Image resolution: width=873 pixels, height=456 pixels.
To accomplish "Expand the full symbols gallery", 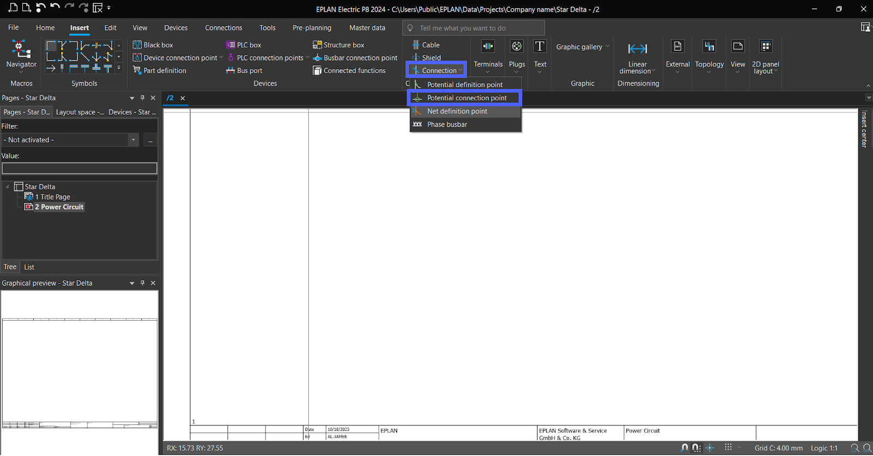I will 119,69.
